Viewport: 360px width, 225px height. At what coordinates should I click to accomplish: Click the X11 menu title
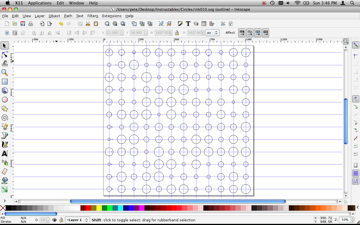(x=19, y=3)
